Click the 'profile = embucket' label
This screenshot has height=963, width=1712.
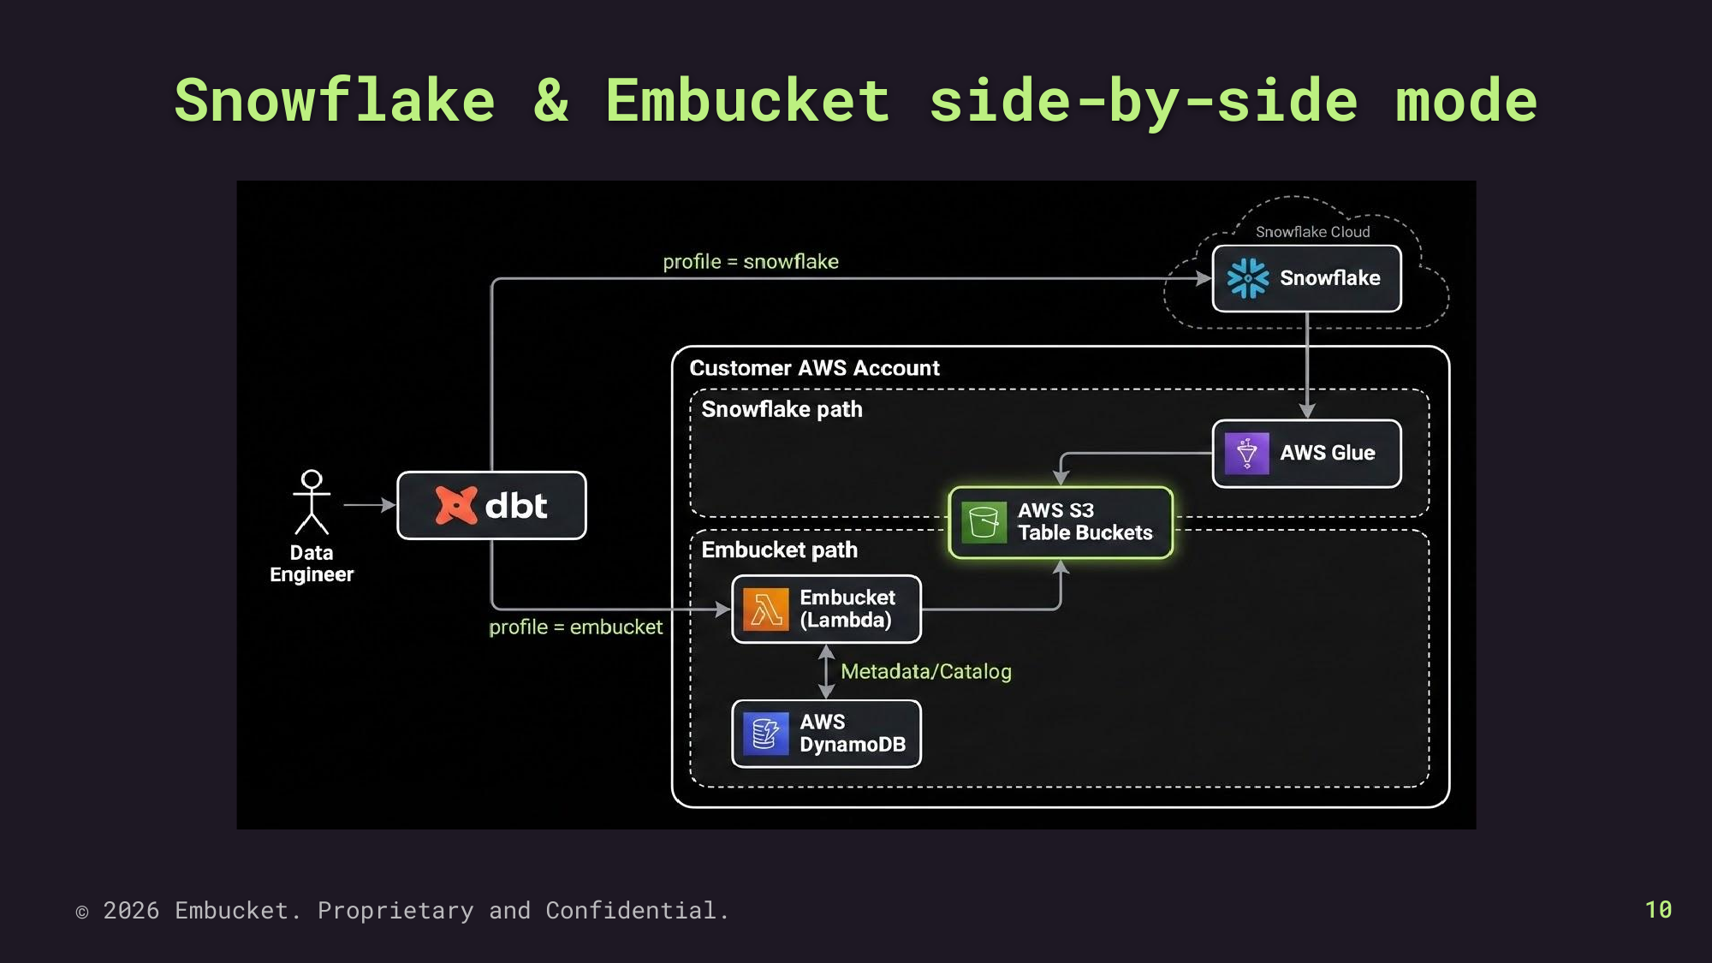575,627
